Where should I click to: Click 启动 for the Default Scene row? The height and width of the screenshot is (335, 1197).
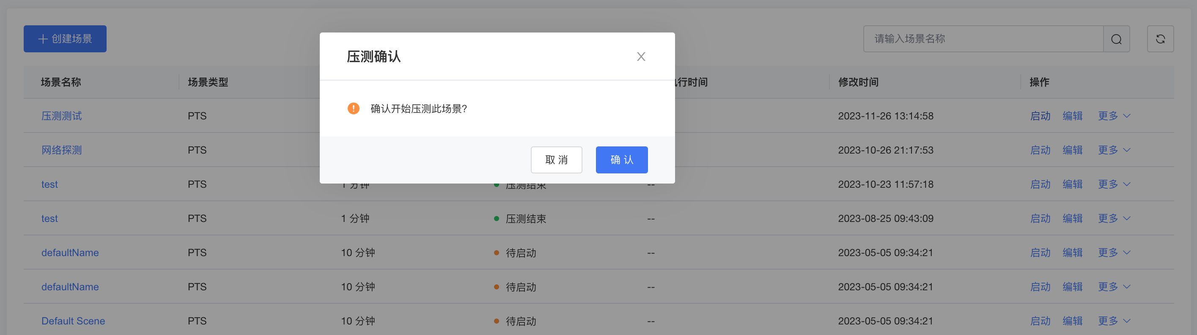[x=1040, y=321]
